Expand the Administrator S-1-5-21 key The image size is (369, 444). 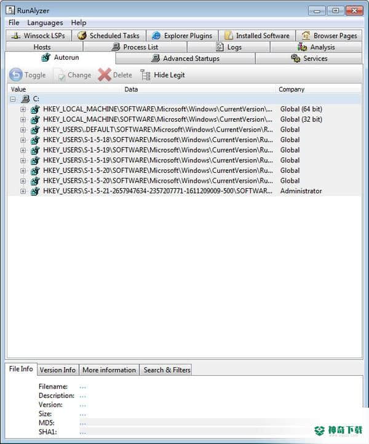[23, 191]
